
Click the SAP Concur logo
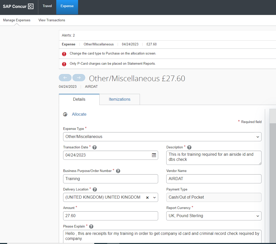18,6
